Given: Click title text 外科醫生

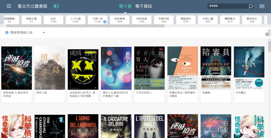Looking at the screenshot, I should 241,93.
